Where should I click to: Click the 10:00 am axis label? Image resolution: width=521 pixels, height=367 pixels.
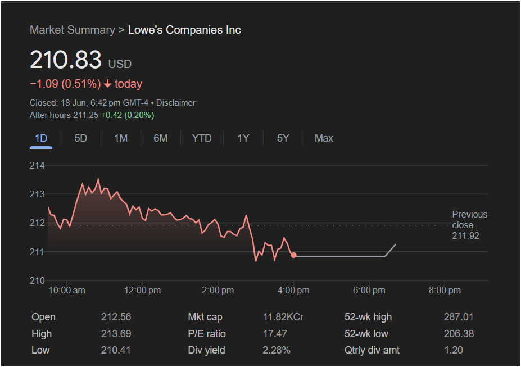click(x=67, y=290)
